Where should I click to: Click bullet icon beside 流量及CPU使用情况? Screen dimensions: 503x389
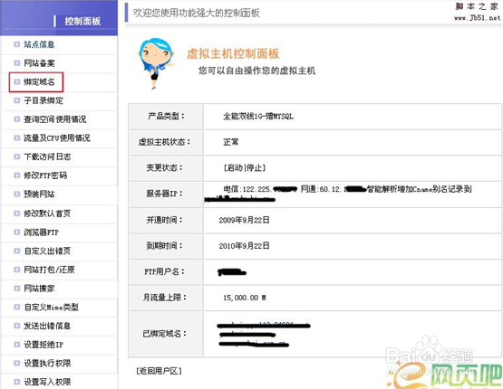click(x=16, y=138)
